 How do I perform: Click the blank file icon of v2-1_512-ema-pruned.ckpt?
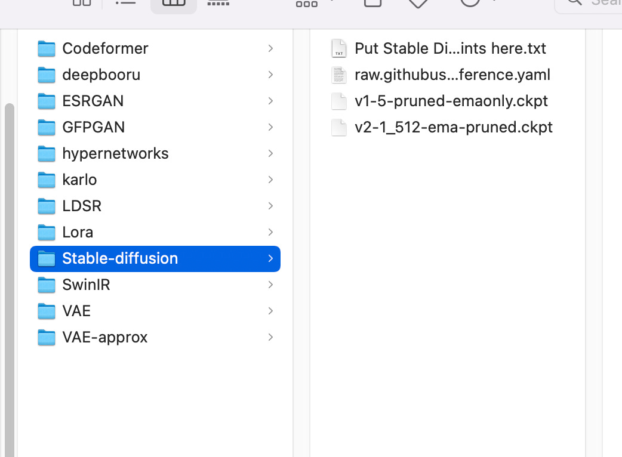[x=339, y=127]
